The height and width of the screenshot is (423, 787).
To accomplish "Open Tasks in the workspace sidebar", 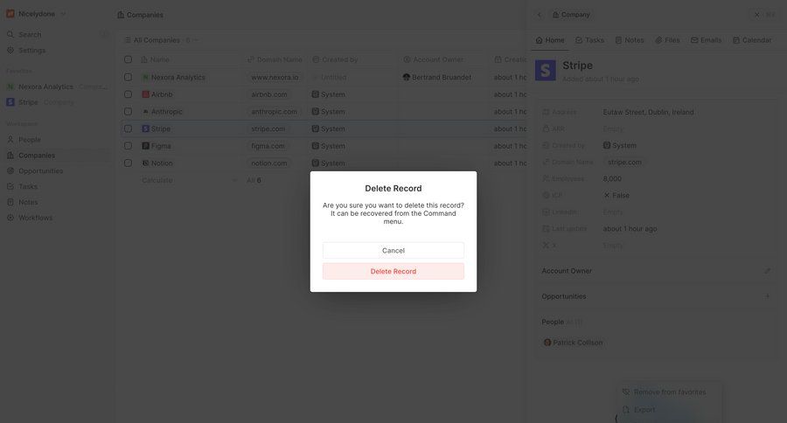I will [28, 186].
